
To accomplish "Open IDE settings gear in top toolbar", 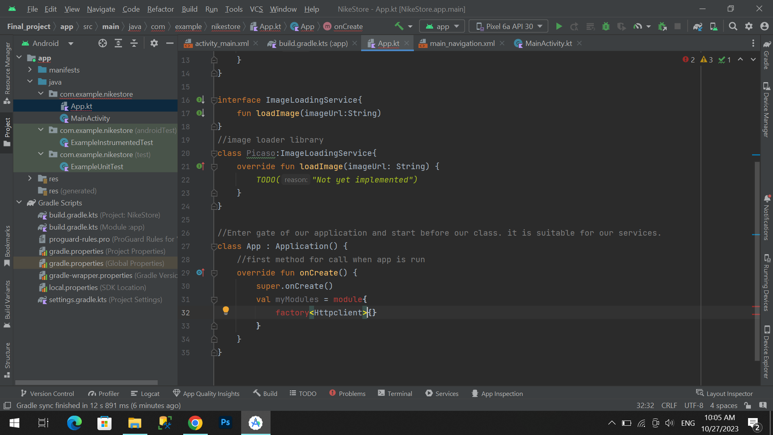I will (749, 26).
